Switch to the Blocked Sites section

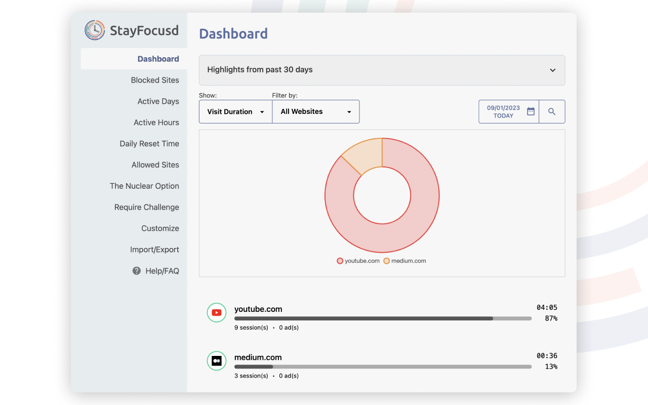pyautogui.click(x=155, y=80)
